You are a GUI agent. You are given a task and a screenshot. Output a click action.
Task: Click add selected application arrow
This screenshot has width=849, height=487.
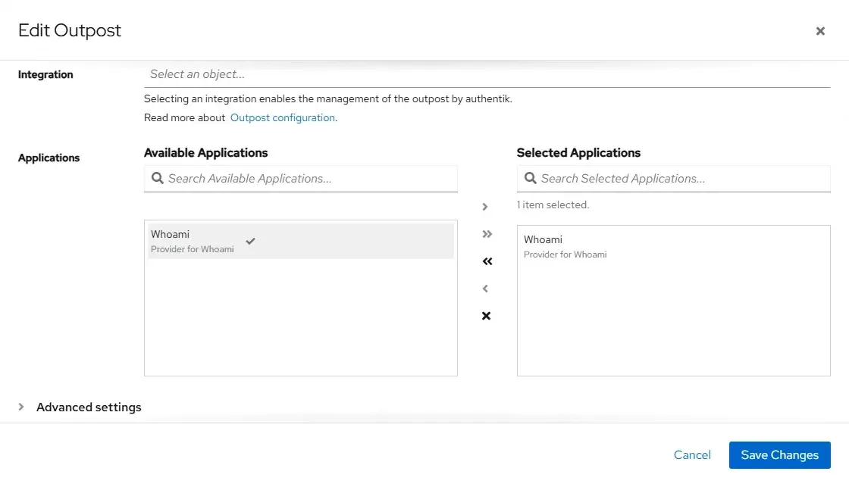coord(485,207)
